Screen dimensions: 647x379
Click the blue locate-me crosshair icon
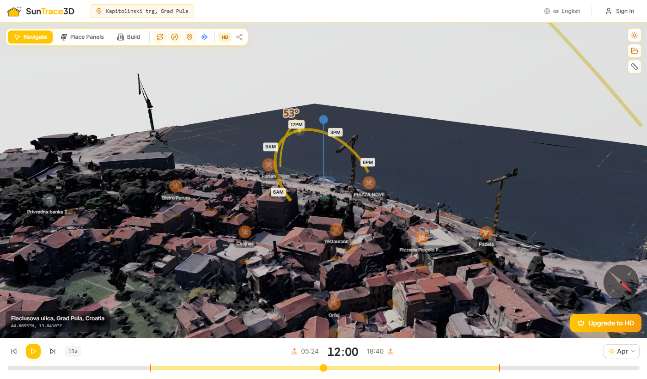(204, 37)
